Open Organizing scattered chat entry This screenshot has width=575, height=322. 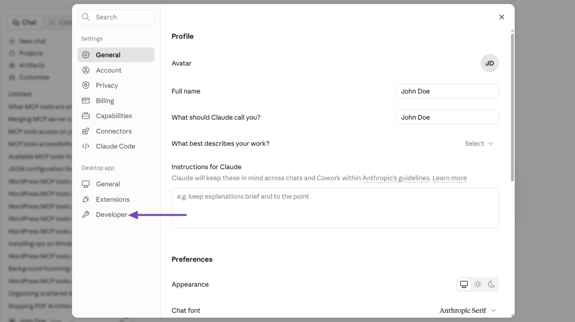(x=40, y=293)
